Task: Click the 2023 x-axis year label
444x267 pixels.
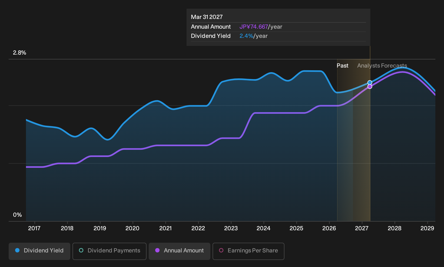Action: 231,228
